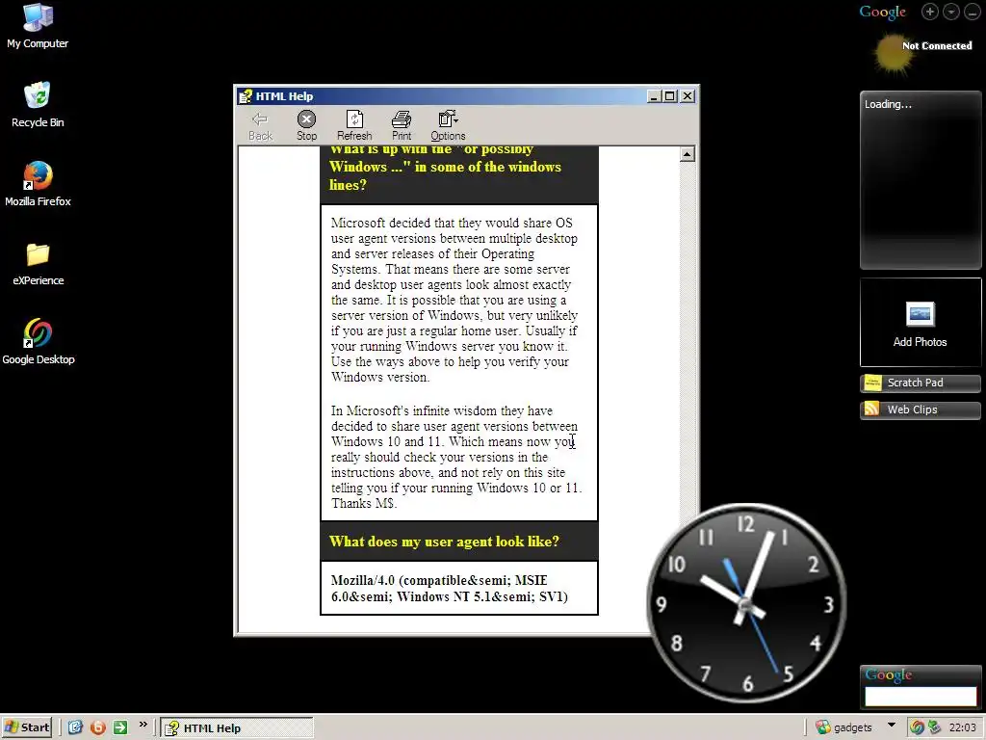
Task: Click the Google logo in sidebar header
Action: 882,12
